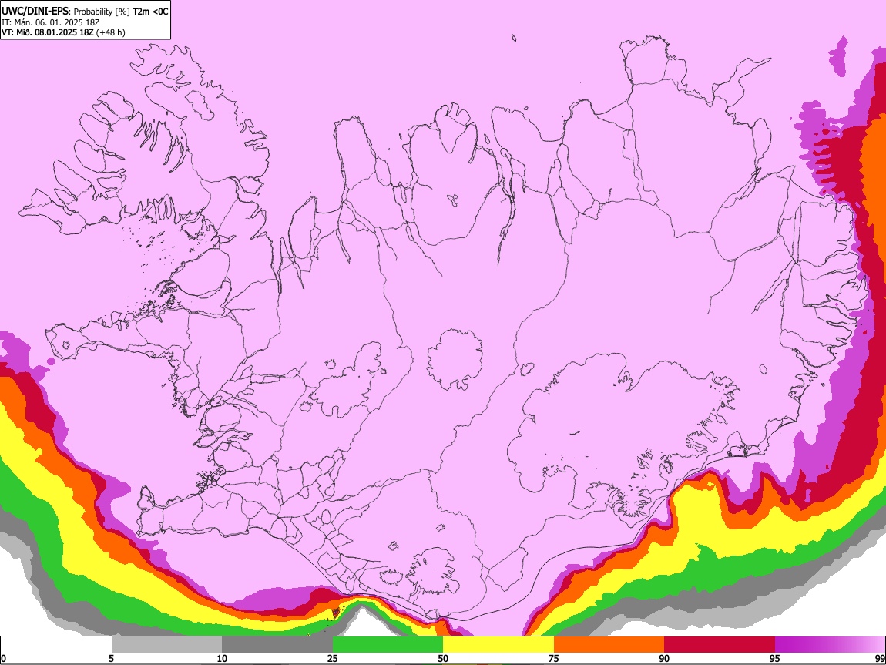Click the orange 75-90 legend swatch
The image size is (886, 665).
[x=609, y=644]
